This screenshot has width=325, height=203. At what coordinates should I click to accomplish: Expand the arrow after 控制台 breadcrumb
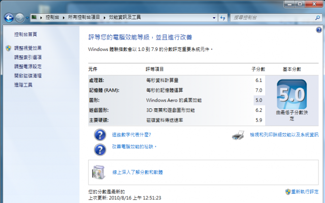(x=63, y=18)
